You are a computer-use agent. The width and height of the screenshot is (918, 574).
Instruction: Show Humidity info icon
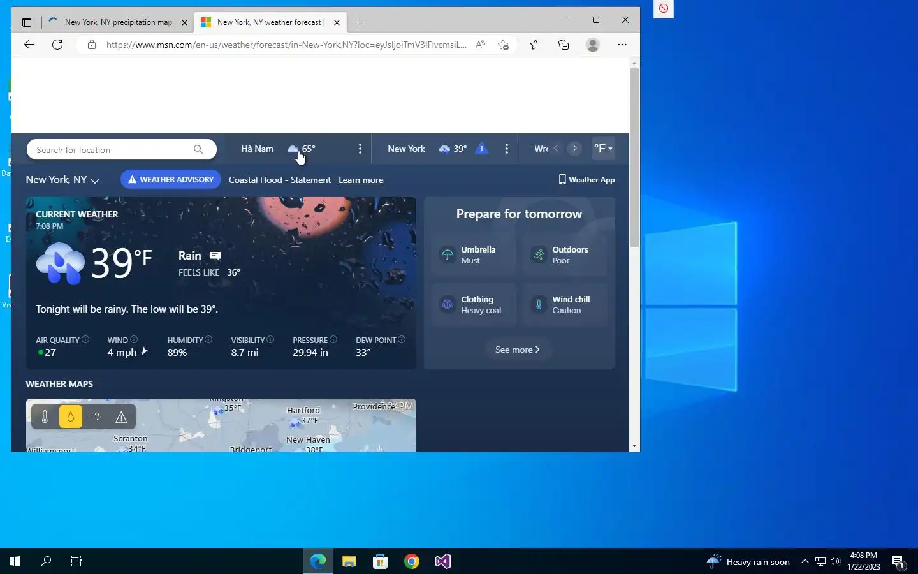(208, 339)
